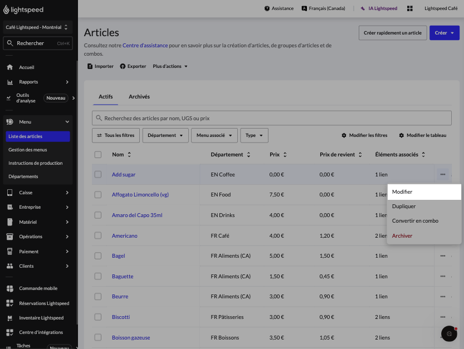The image size is (464, 349).
Task: Switch to the Actifs tab
Action: click(x=106, y=97)
